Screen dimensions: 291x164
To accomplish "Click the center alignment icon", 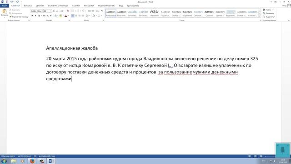I will click(76, 16).
